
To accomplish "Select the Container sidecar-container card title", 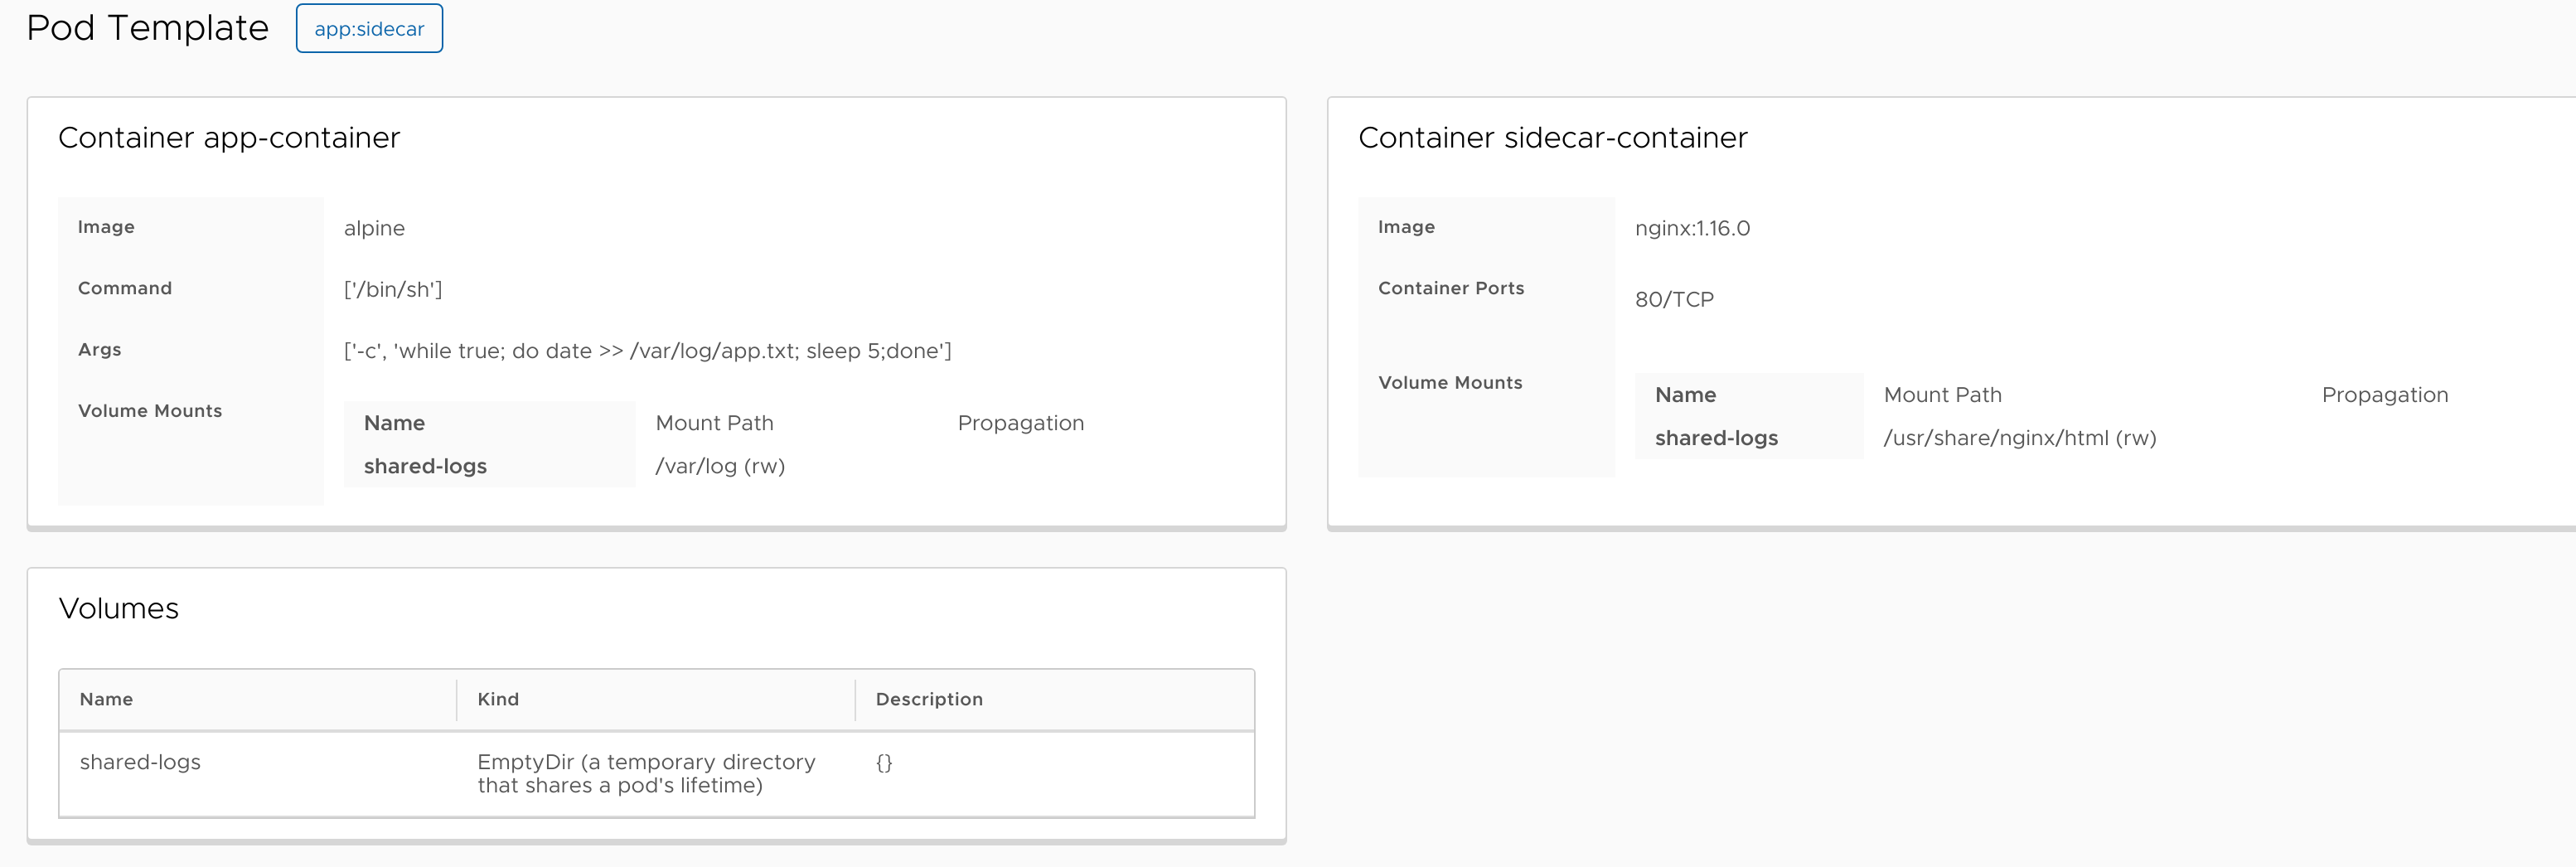I will (1552, 138).
